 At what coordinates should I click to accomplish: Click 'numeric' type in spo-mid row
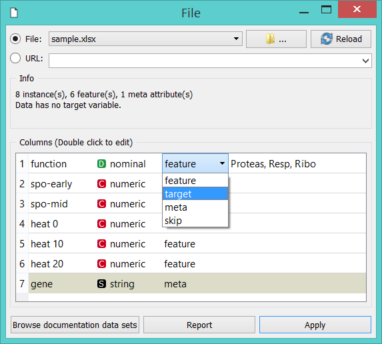[x=127, y=204]
